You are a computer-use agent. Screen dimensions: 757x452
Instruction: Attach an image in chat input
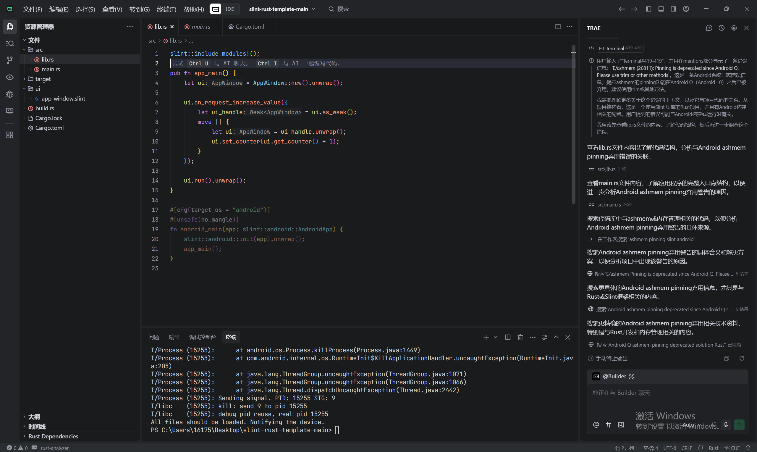(621, 425)
